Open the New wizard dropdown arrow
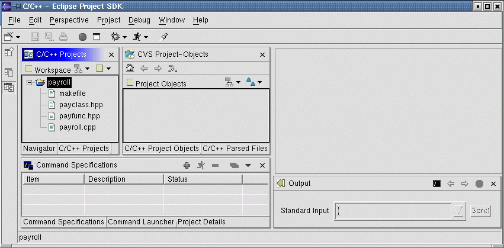 point(18,37)
